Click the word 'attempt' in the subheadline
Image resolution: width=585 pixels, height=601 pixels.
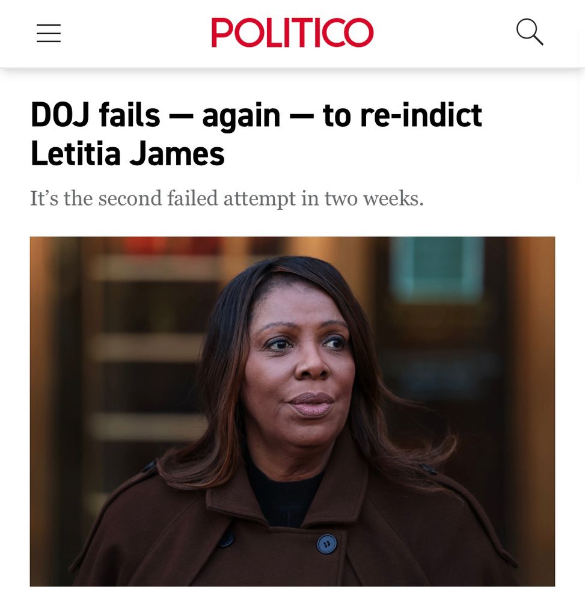click(260, 200)
